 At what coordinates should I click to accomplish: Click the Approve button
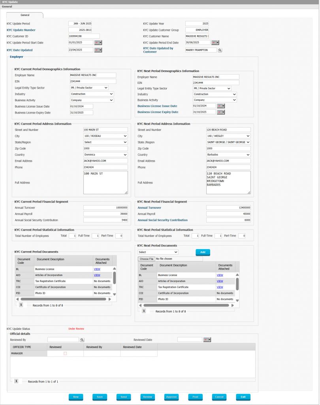[171, 397]
